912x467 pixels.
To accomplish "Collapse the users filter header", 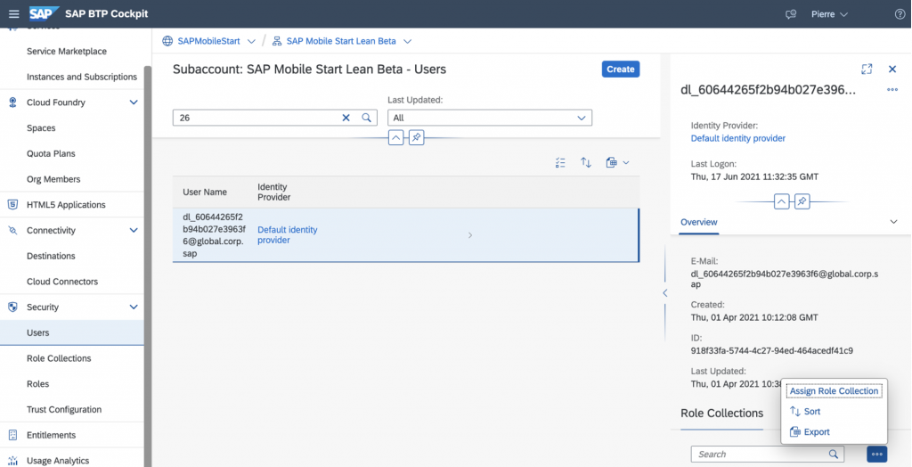I will [x=395, y=138].
